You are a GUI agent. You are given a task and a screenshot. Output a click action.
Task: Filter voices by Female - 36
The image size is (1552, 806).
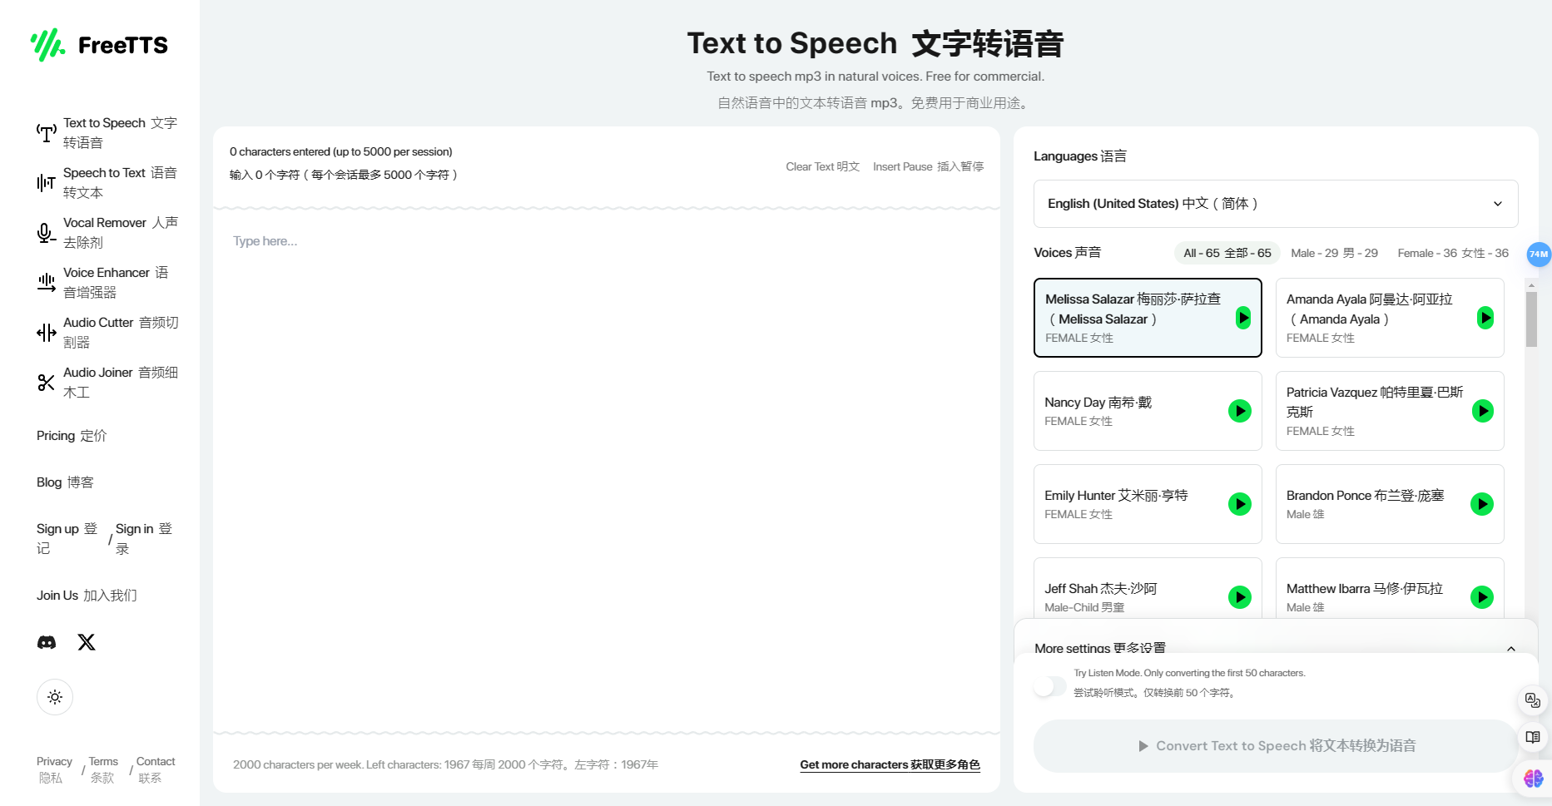pos(1453,253)
